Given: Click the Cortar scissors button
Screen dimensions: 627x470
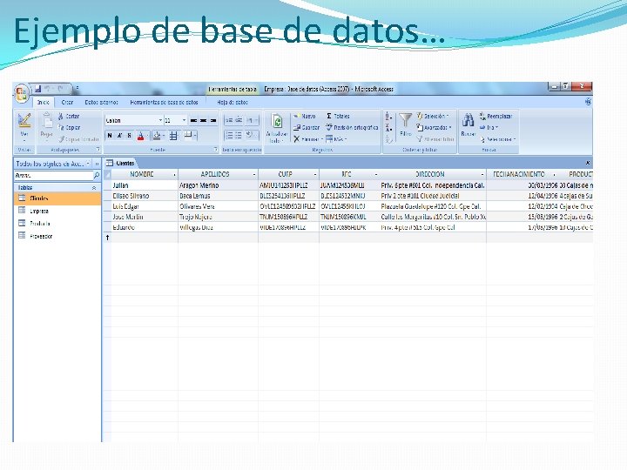Looking at the screenshot, I should 69,117.
